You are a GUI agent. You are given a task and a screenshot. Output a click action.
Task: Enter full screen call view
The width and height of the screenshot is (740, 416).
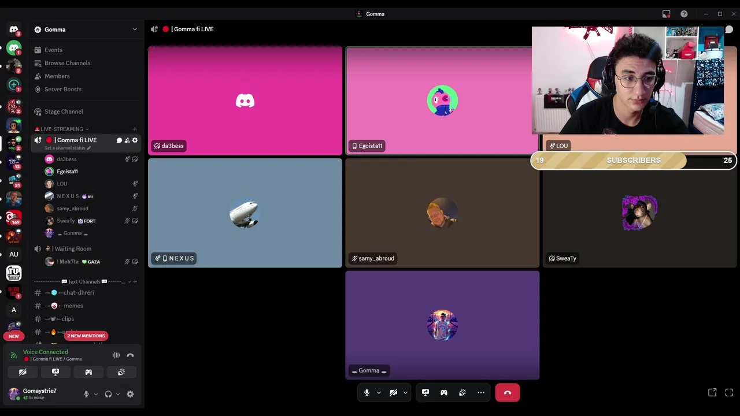coord(729,392)
